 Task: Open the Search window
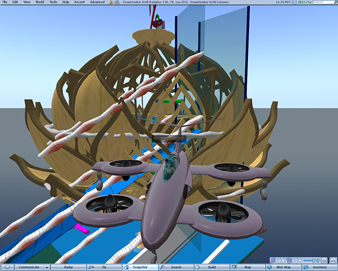click(x=175, y=267)
